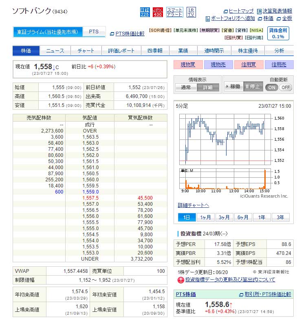The image size is (297, 322).
Task: Click the JPX400 red badge
Action: pos(157,12)
